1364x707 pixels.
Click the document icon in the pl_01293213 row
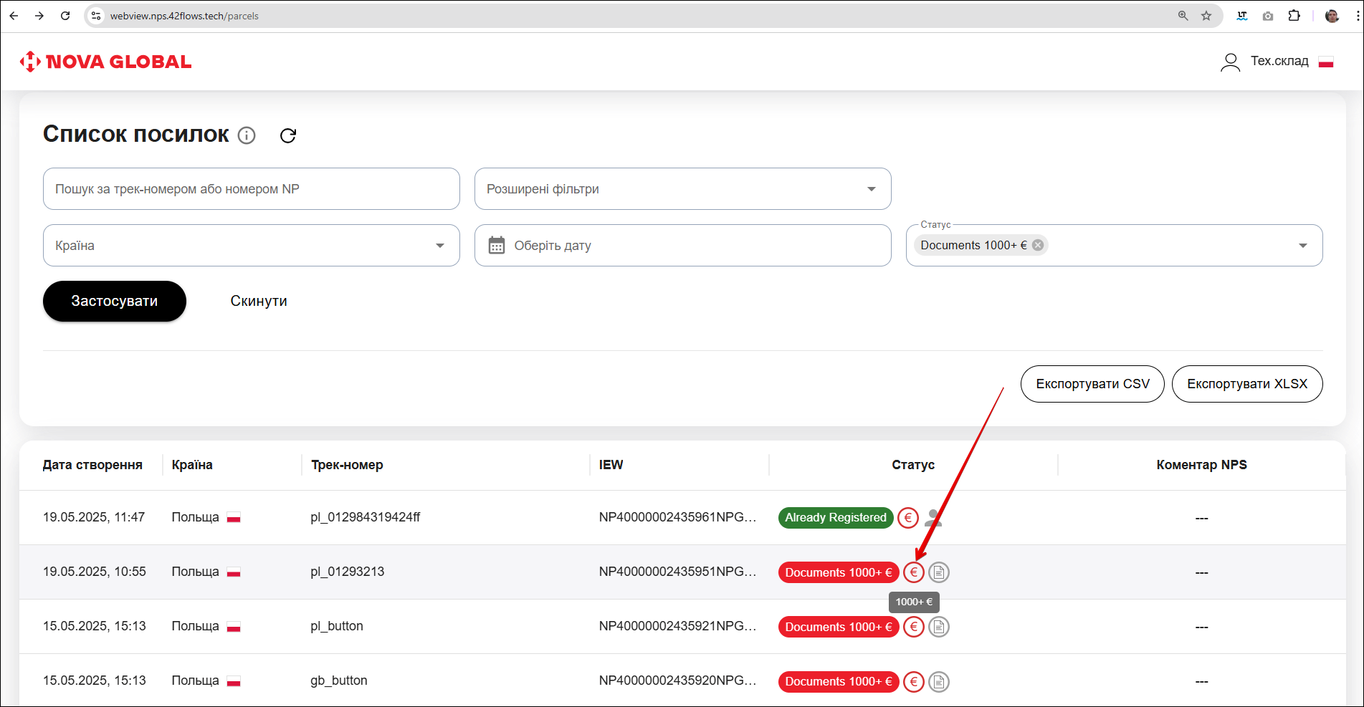(x=939, y=572)
